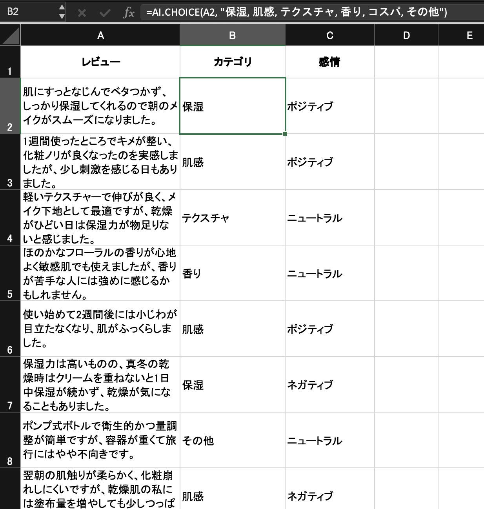This screenshot has height=509, width=484.
Task: Select column C header
Action: [x=330, y=35]
